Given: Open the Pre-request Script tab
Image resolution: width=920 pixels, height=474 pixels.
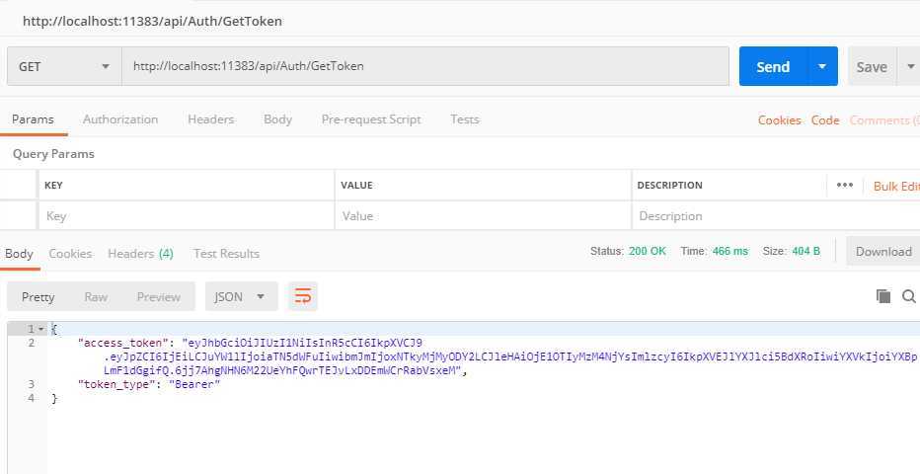Looking at the screenshot, I should 371,119.
